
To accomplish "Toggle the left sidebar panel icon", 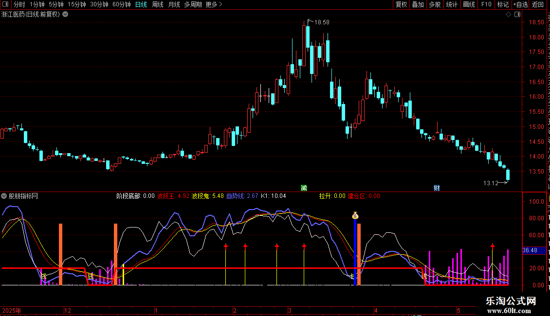I will pyautogui.click(x=5, y=4).
